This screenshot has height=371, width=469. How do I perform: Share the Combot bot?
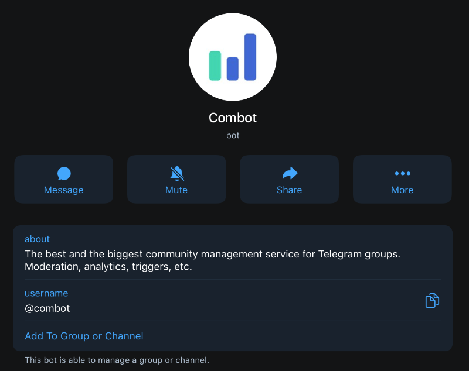tap(289, 179)
